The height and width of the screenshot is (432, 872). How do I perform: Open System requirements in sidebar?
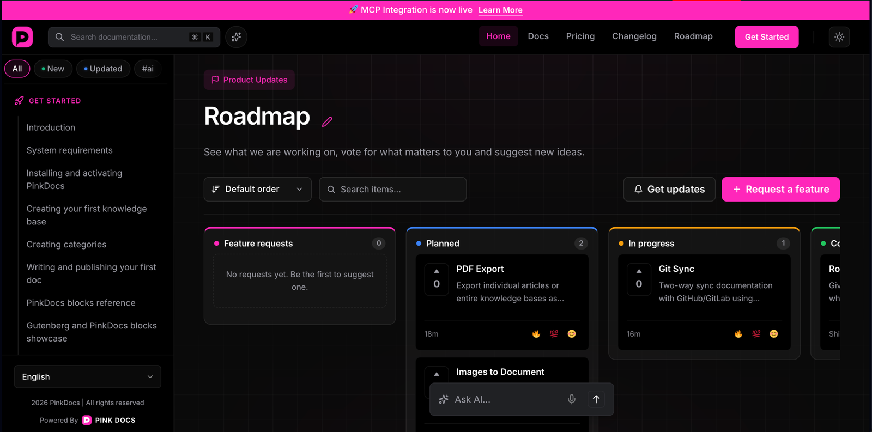click(70, 150)
